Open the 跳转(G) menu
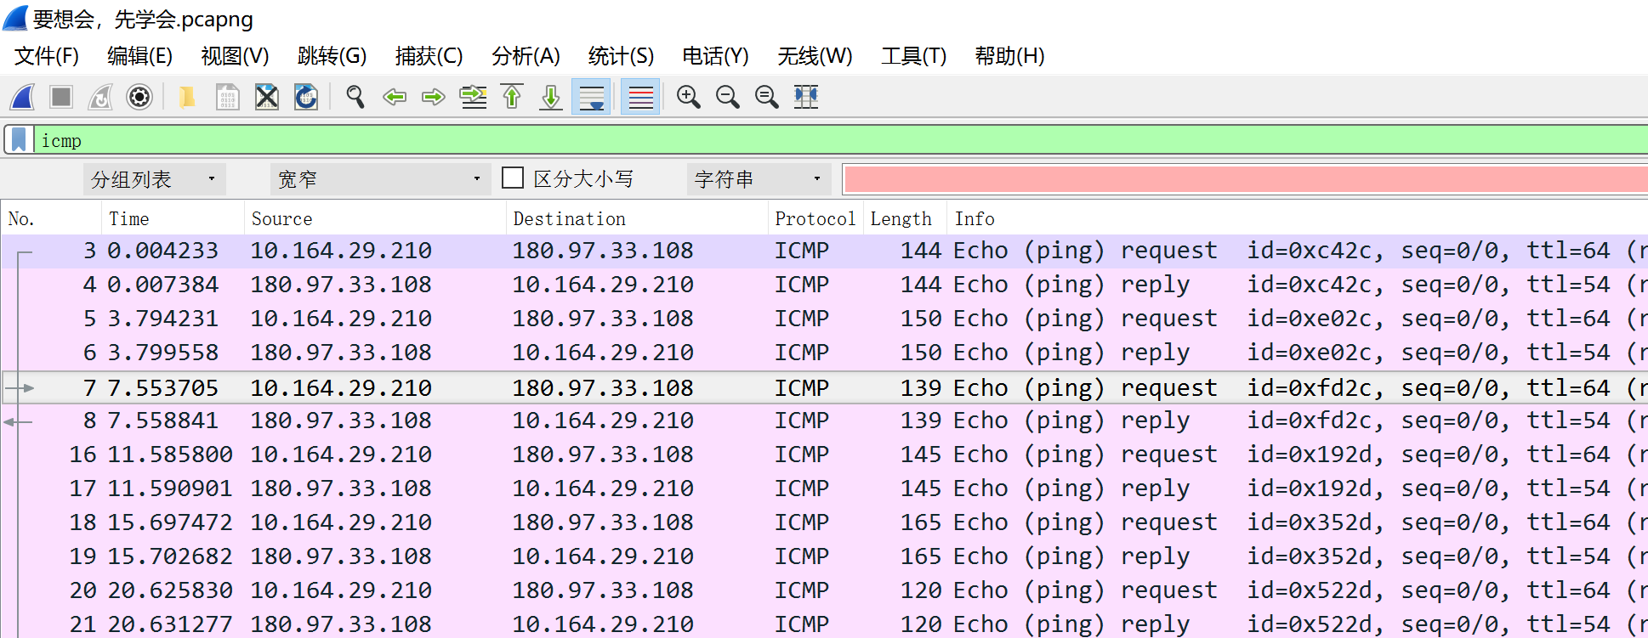Image resolution: width=1648 pixels, height=638 pixels. (332, 56)
